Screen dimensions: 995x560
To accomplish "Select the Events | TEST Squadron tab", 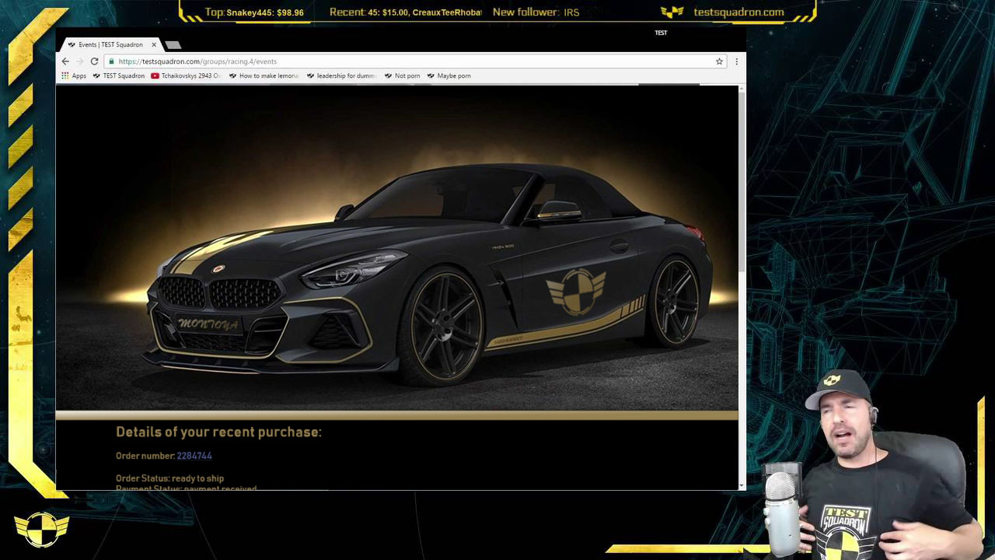I will (x=110, y=44).
